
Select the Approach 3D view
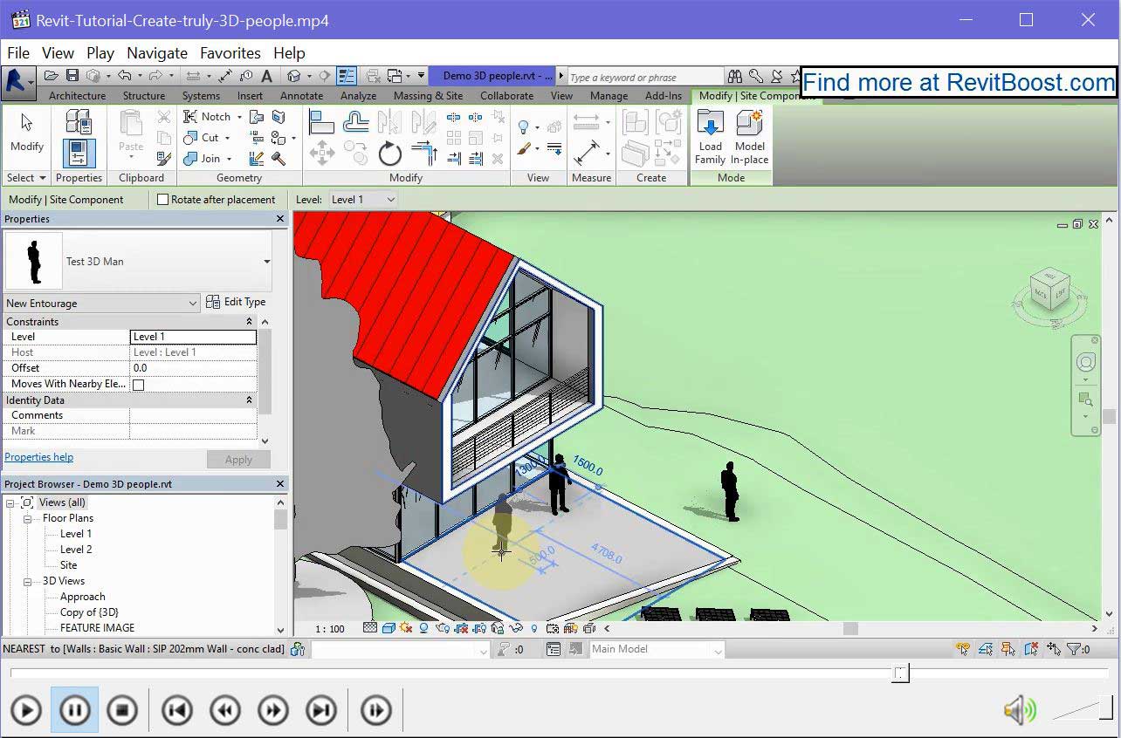click(x=82, y=597)
